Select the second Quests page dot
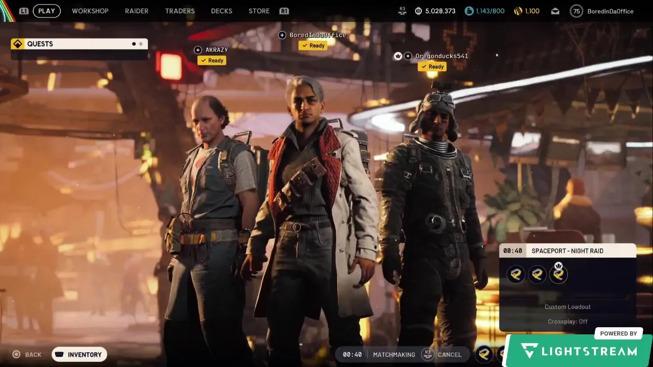653x367 pixels. [x=141, y=44]
